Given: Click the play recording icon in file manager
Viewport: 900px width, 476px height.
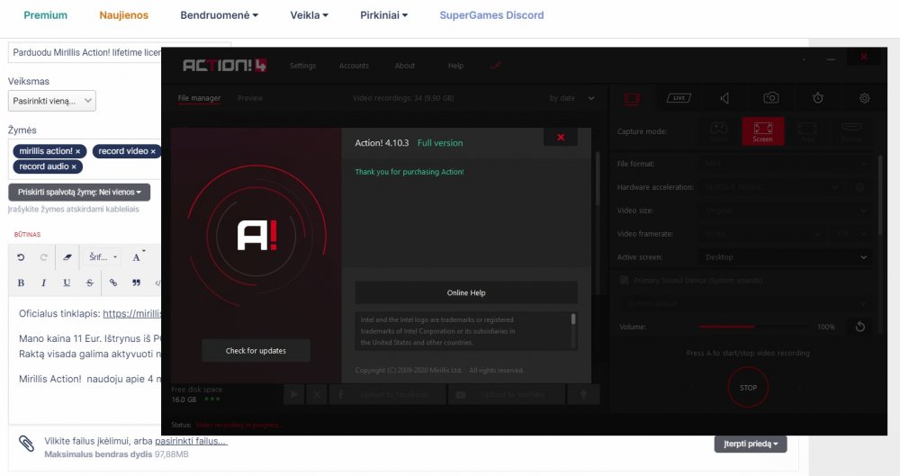Looking at the screenshot, I should click(x=294, y=394).
